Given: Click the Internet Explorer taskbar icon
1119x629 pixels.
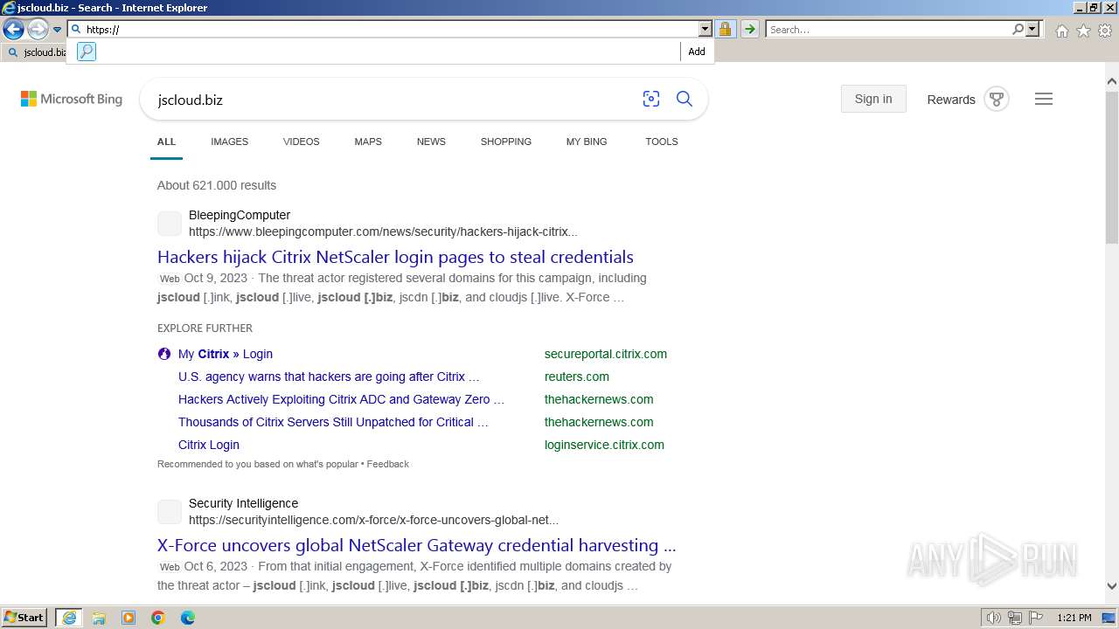Looking at the screenshot, I should tap(68, 618).
